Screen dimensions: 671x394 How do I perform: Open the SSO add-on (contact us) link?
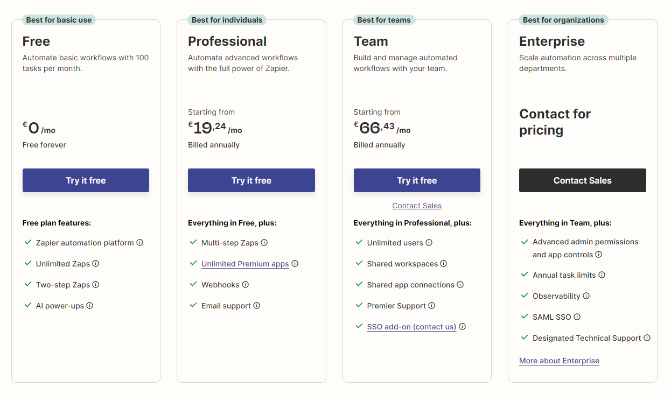411,327
